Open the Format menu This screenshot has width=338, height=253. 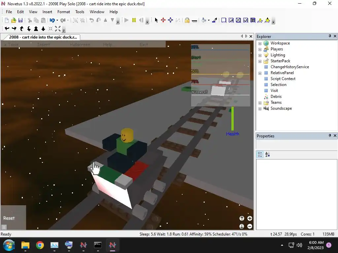coord(64,12)
